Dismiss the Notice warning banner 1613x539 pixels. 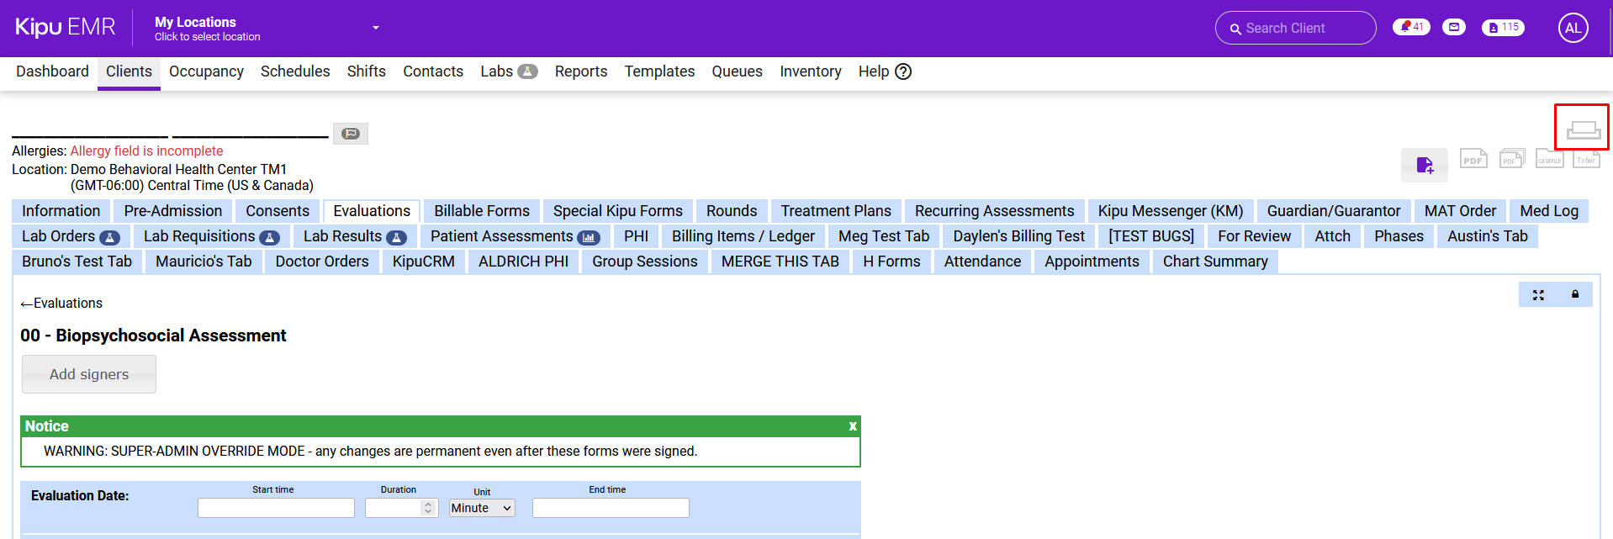(852, 426)
